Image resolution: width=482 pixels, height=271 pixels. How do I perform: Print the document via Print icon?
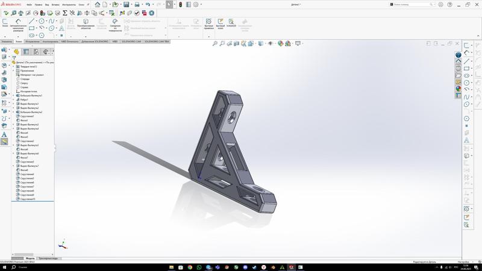click(137, 5)
